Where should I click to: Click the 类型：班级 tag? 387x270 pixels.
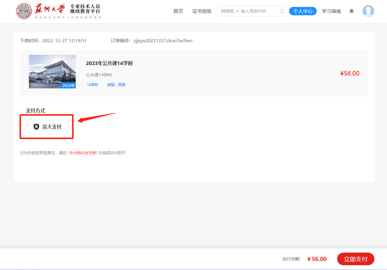coord(116,85)
